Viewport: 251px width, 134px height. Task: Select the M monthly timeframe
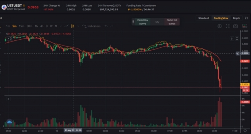[x=56, y=26]
